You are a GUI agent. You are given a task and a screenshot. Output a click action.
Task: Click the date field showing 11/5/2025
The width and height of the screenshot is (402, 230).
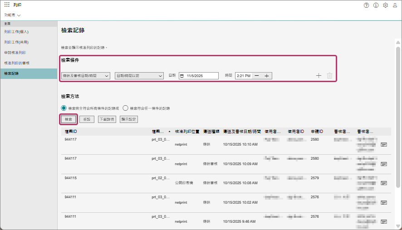pos(199,76)
